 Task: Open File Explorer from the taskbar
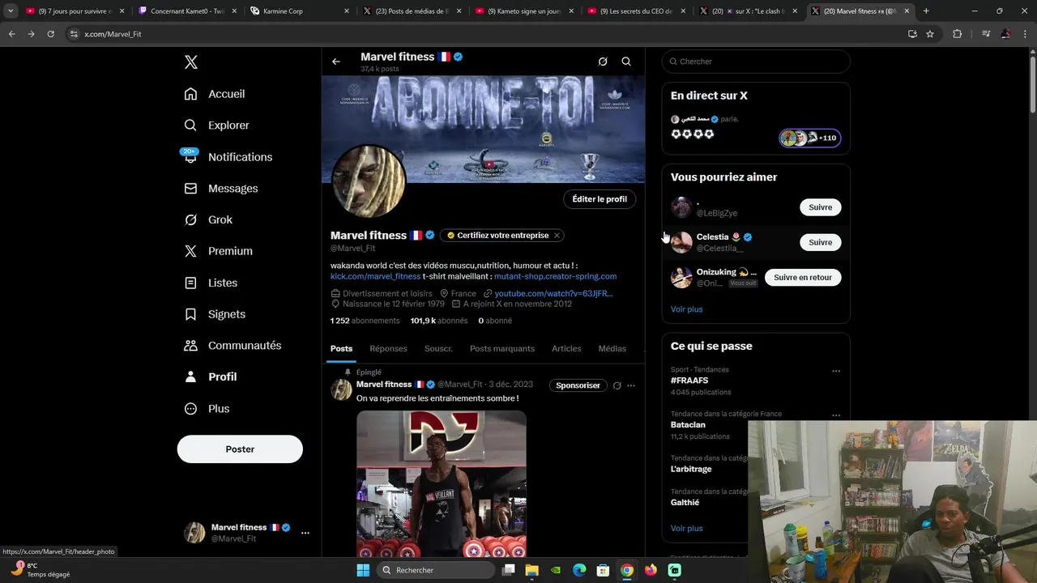click(x=532, y=570)
